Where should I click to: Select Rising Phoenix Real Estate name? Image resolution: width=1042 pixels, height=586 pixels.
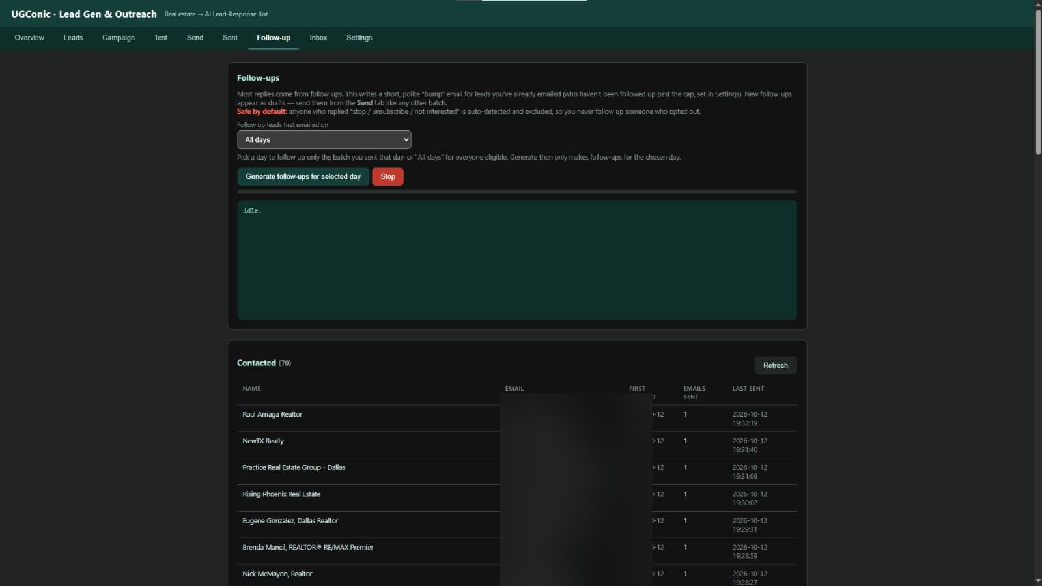281,494
